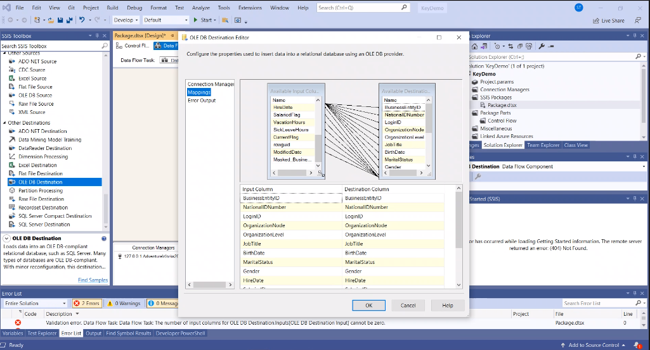Click the New Project toolbar icon
The image size is (650, 350).
point(37,20)
